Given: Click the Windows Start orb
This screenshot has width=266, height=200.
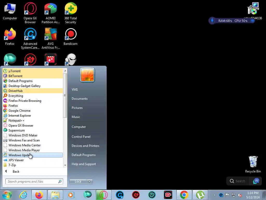Looking at the screenshot, I should [x=7, y=195].
